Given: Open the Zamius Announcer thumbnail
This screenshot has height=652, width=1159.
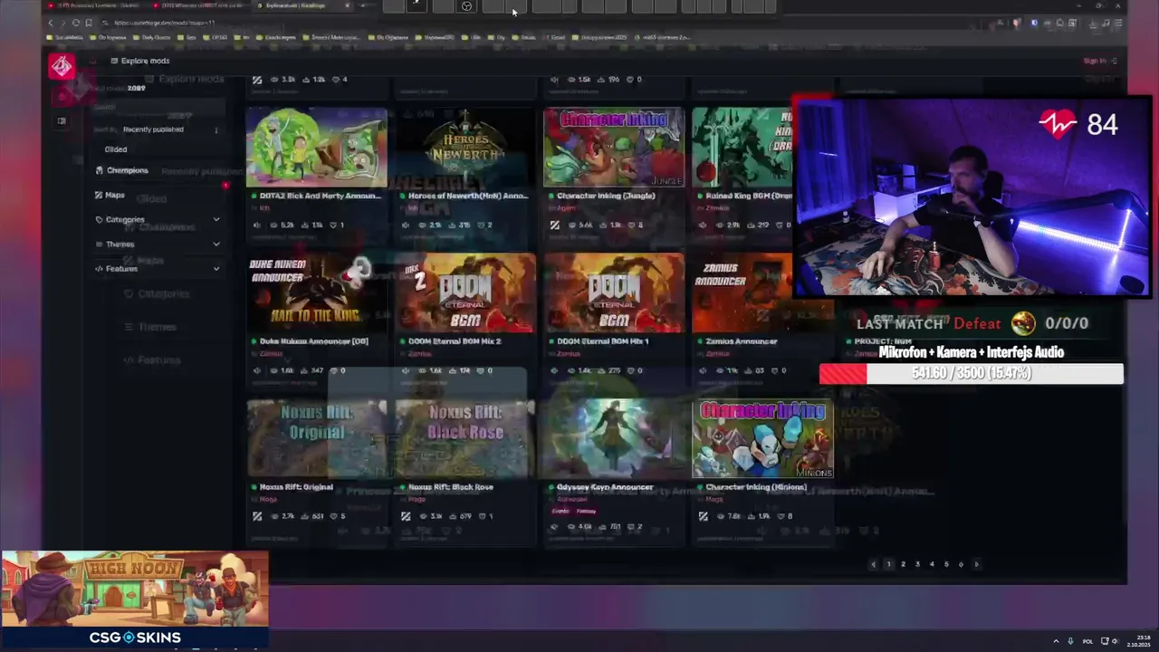Looking at the screenshot, I should coord(742,293).
